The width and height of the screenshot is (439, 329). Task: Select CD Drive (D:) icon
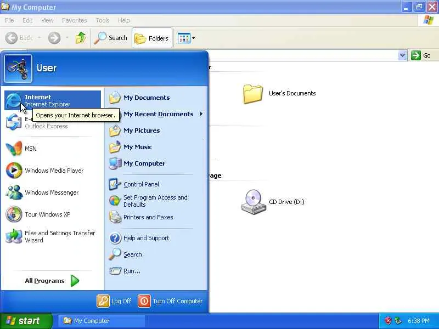coord(273,202)
